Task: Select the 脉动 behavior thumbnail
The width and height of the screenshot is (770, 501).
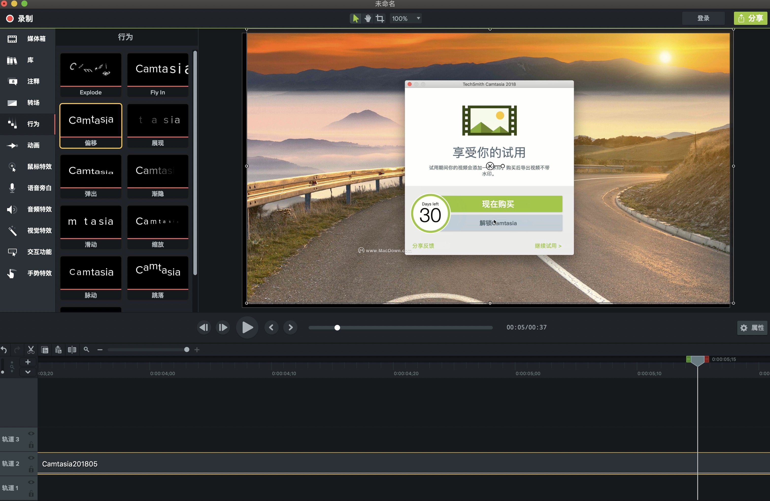Action: 91,278
